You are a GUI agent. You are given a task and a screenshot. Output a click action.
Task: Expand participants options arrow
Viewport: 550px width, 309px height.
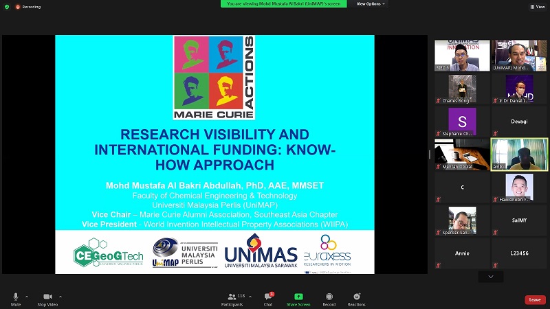(x=250, y=297)
